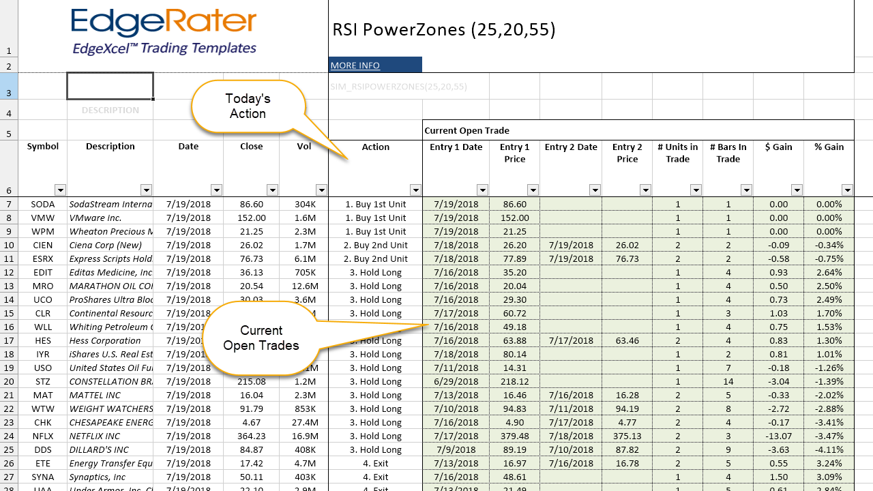This screenshot has height=491, width=873.
Task: Open the Entry 2 Date filter dropdown
Action: [595, 190]
